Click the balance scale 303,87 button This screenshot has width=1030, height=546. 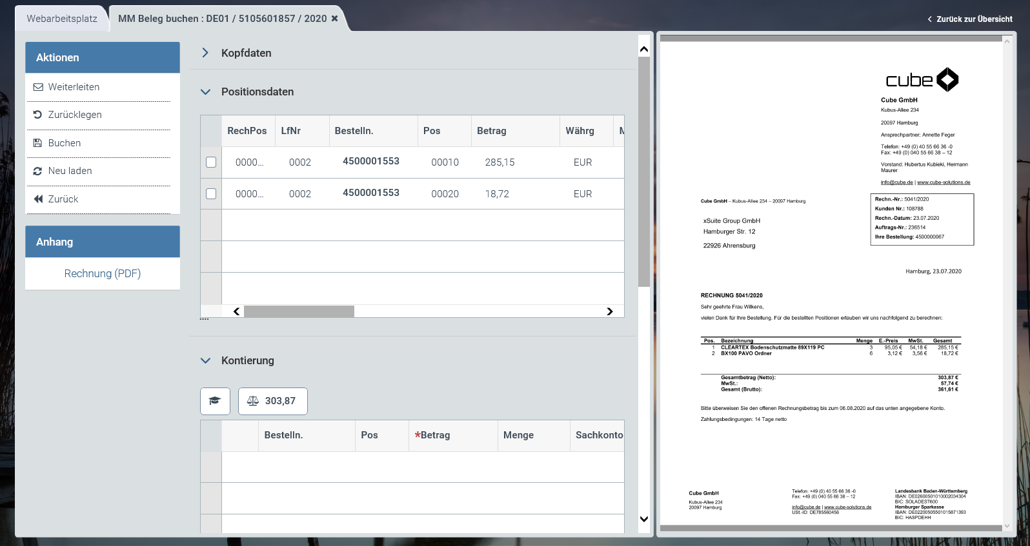click(x=272, y=401)
